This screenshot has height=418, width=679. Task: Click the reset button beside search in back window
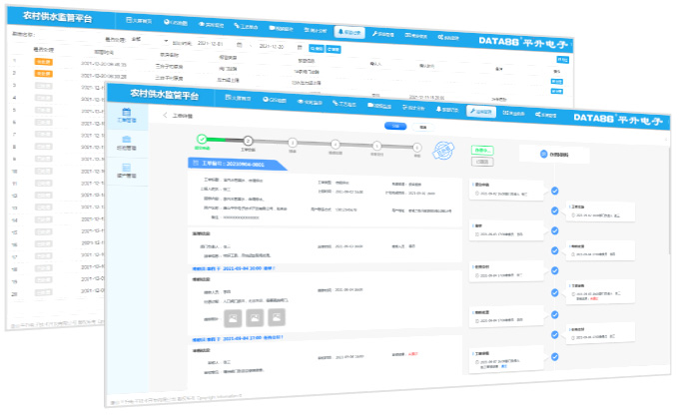point(333,49)
